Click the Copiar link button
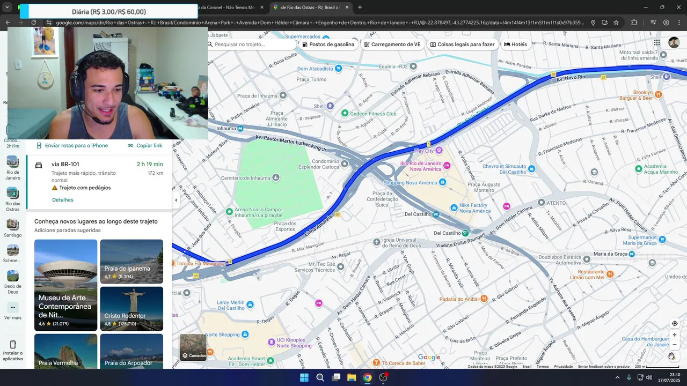687x386 pixels. coord(144,145)
